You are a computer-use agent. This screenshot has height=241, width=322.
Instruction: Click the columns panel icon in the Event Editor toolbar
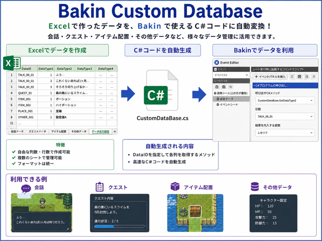(299, 77)
